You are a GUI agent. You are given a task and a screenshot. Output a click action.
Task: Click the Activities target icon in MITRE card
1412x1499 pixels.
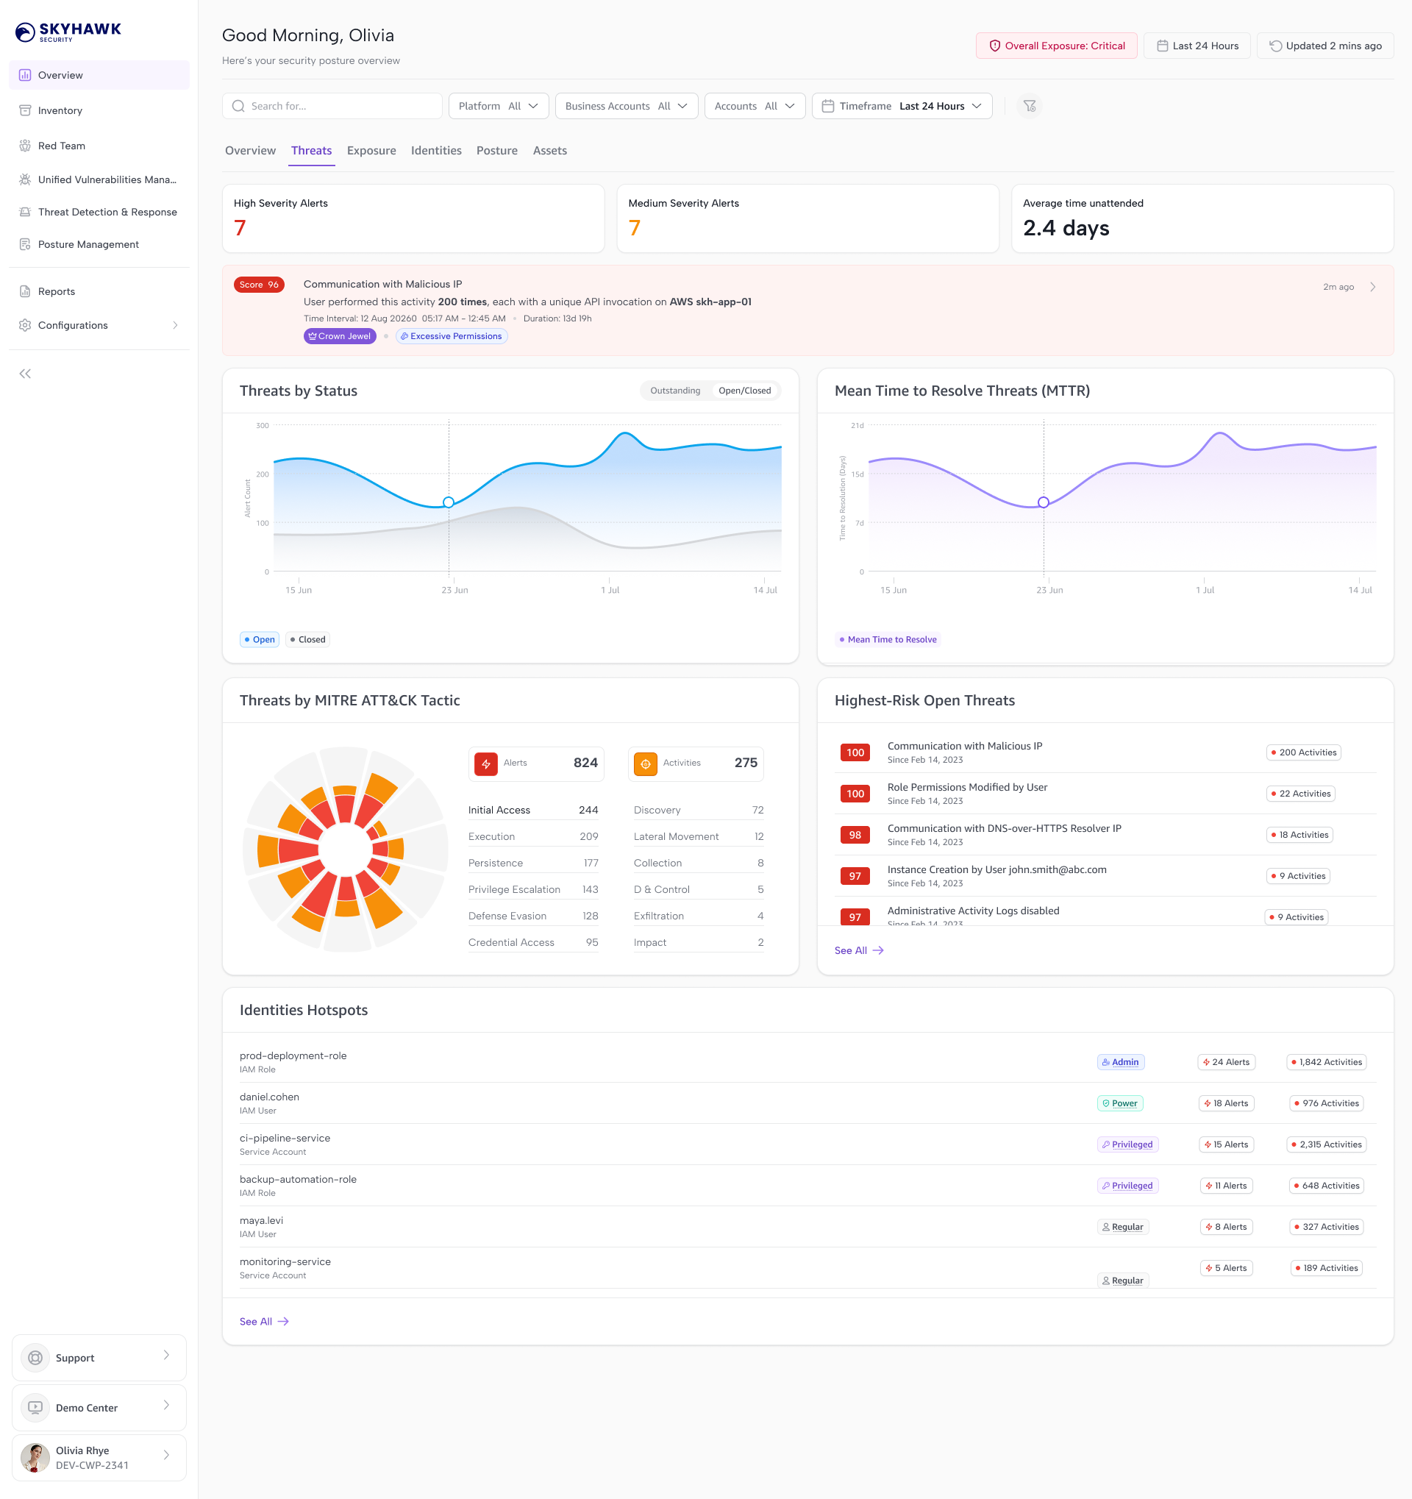[645, 763]
